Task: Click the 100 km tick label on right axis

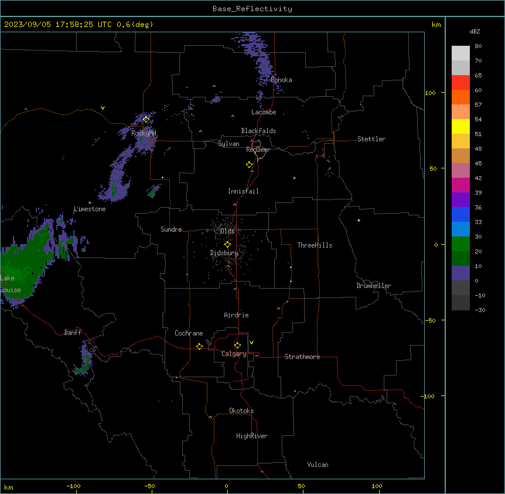Action: click(x=430, y=93)
